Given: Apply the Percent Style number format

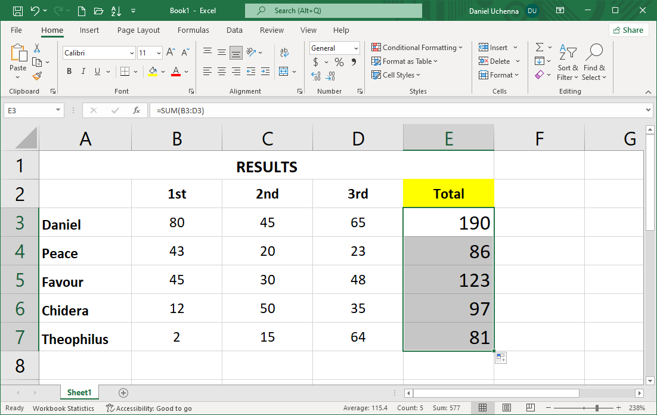Looking at the screenshot, I should click(x=338, y=61).
